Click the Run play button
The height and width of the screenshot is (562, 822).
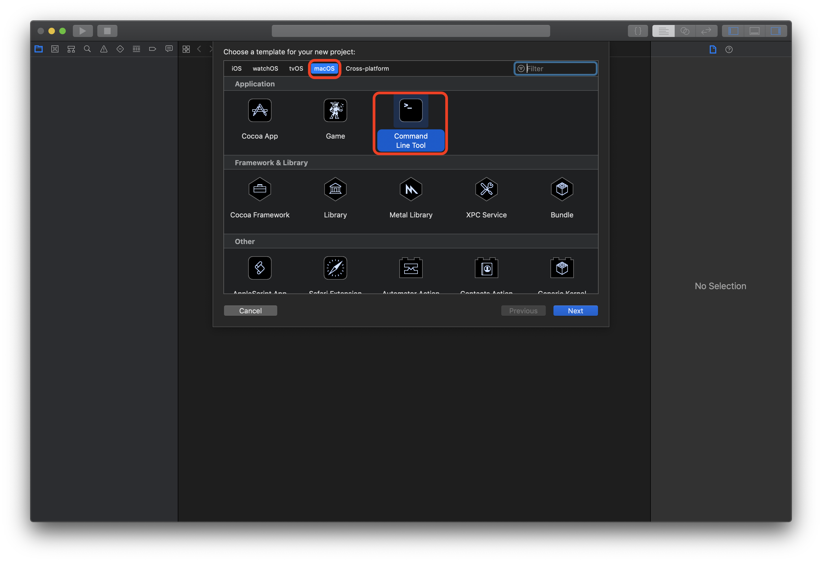pyautogui.click(x=83, y=31)
